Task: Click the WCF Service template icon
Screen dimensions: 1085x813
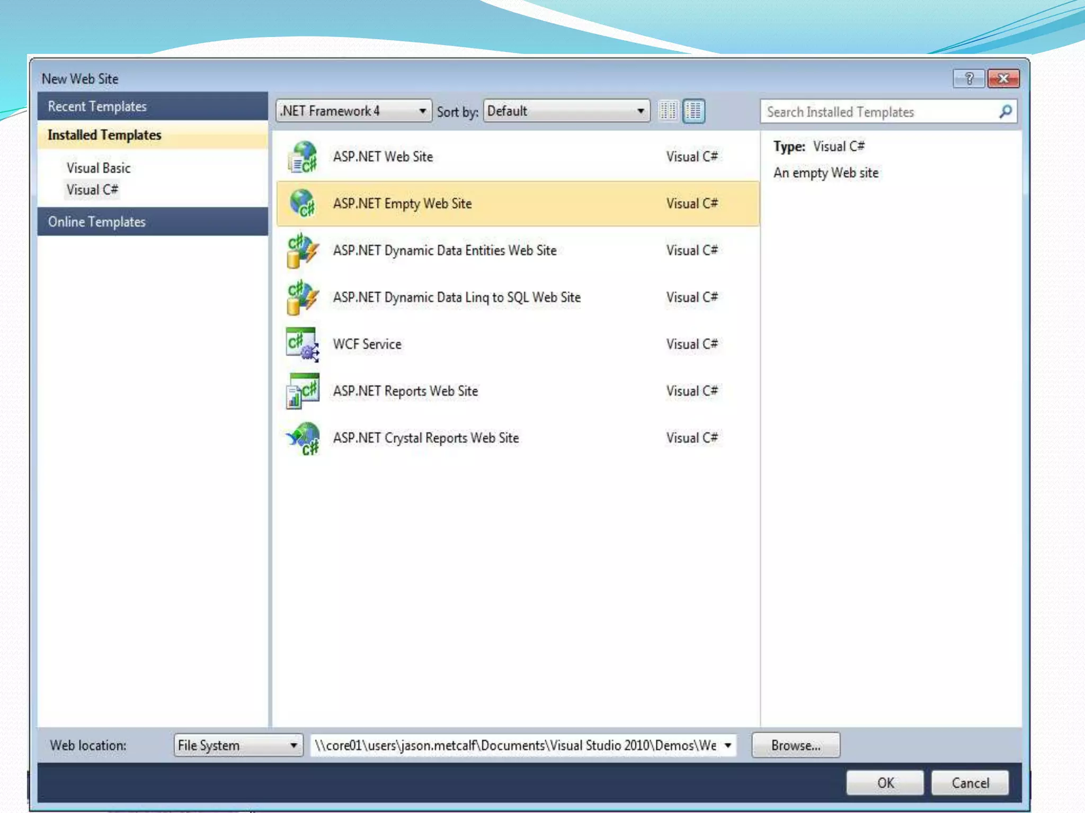Action: tap(303, 344)
